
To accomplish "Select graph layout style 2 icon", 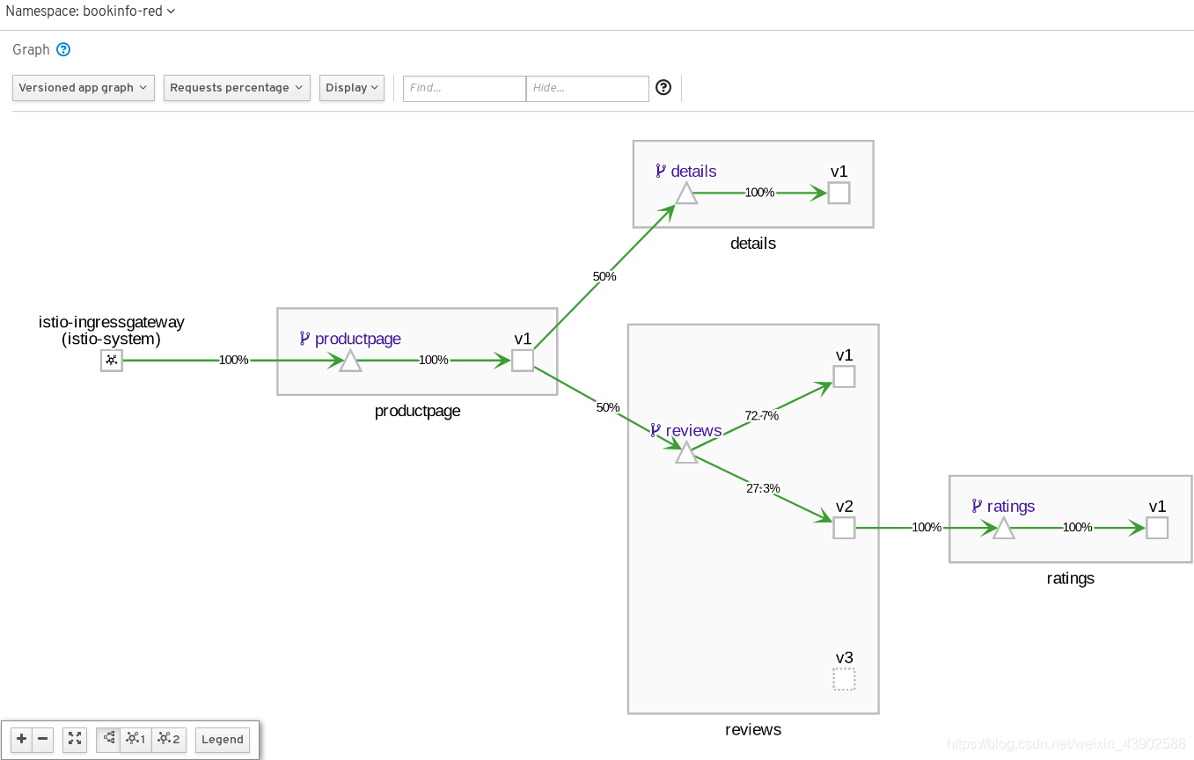I will 169,739.
